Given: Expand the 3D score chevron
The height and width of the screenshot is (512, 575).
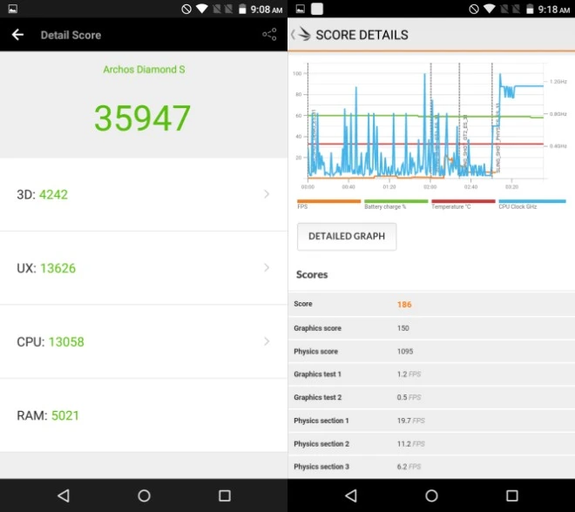Looking at the screenshot, I should tap(267, 194).
